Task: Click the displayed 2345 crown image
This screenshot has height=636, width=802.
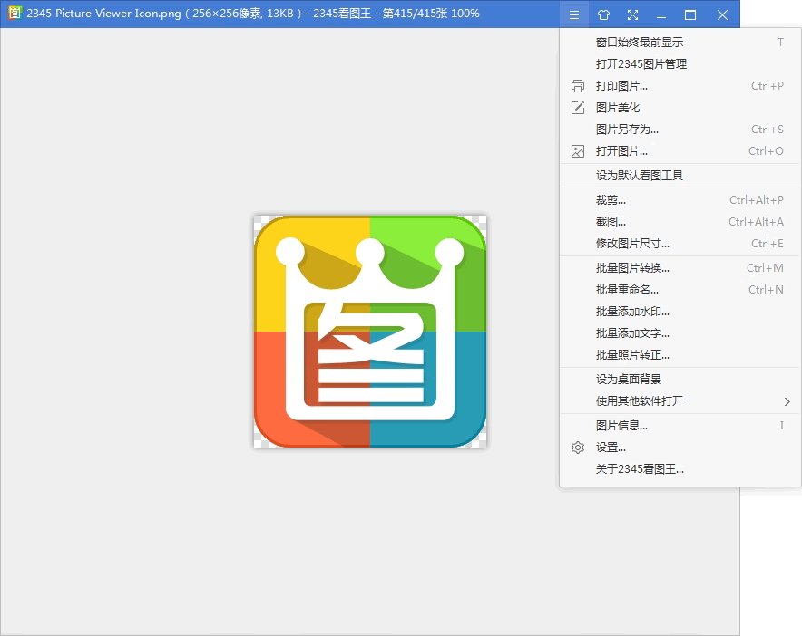Action: 370,332
